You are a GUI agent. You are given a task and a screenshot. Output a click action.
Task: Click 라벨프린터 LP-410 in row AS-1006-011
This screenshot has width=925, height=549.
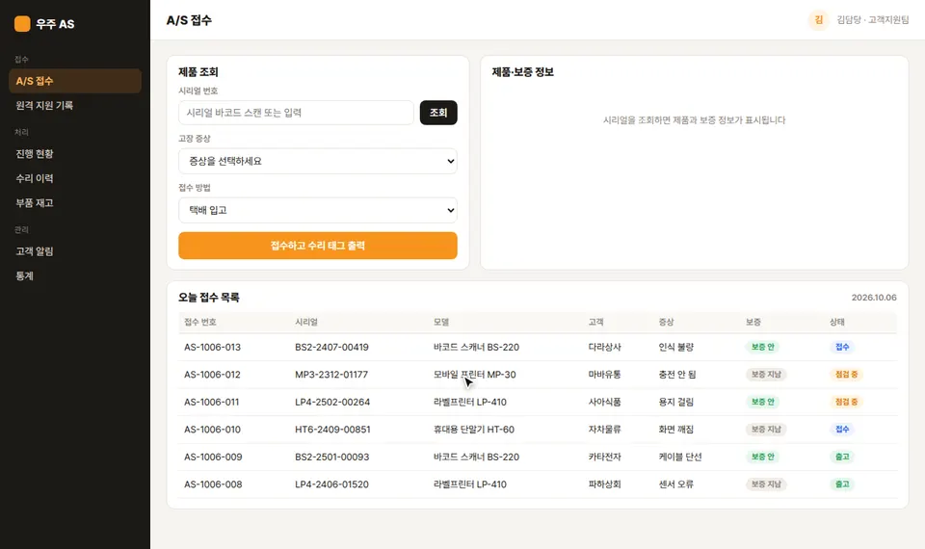pos(470,403)
